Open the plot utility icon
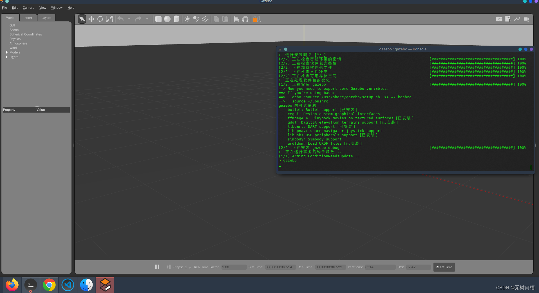Screen dimensions: 539x293 coord(517,19)
